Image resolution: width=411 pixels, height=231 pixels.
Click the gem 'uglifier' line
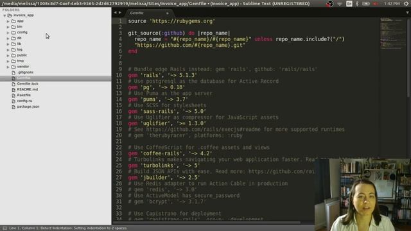click(167, 124)
